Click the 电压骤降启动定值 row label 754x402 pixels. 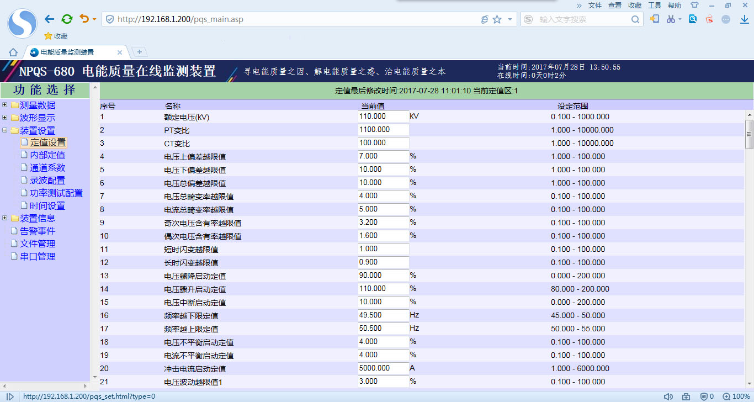pyautogui.click(x=195, y=276)
